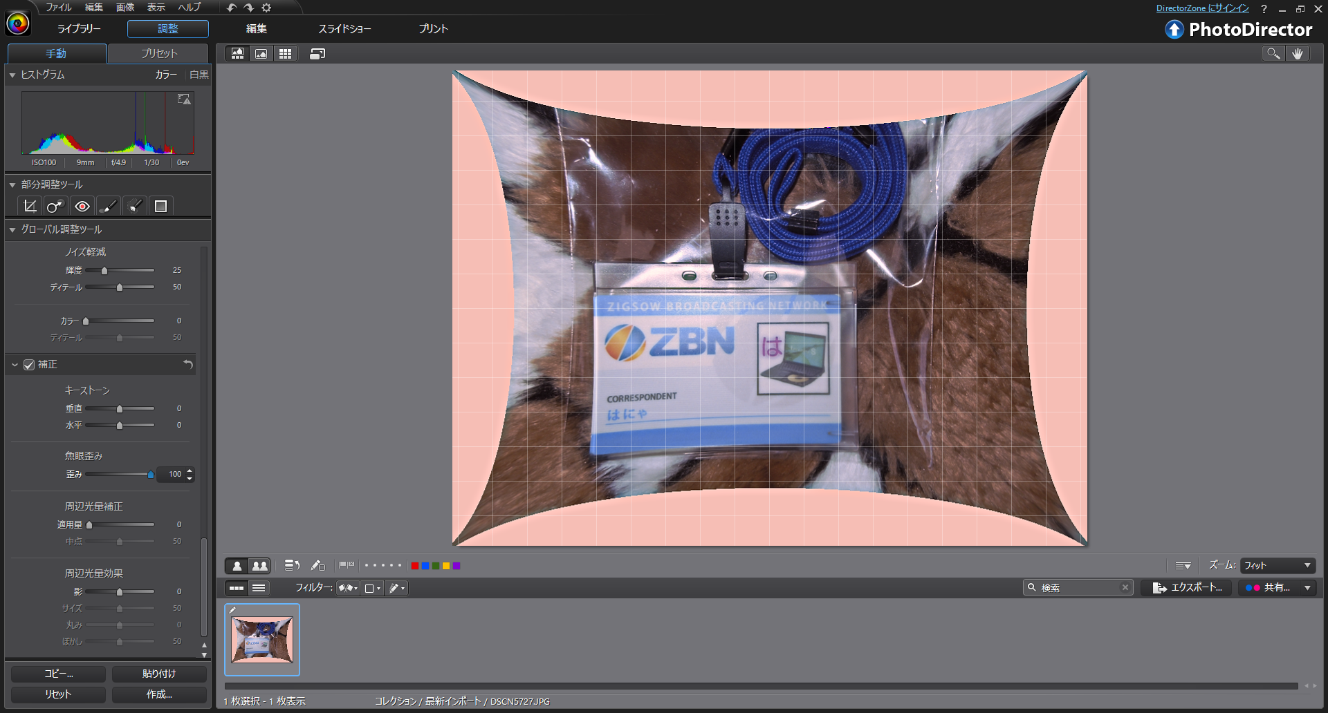
Task: Open the スライドショー module
Action: coord(344,29)
